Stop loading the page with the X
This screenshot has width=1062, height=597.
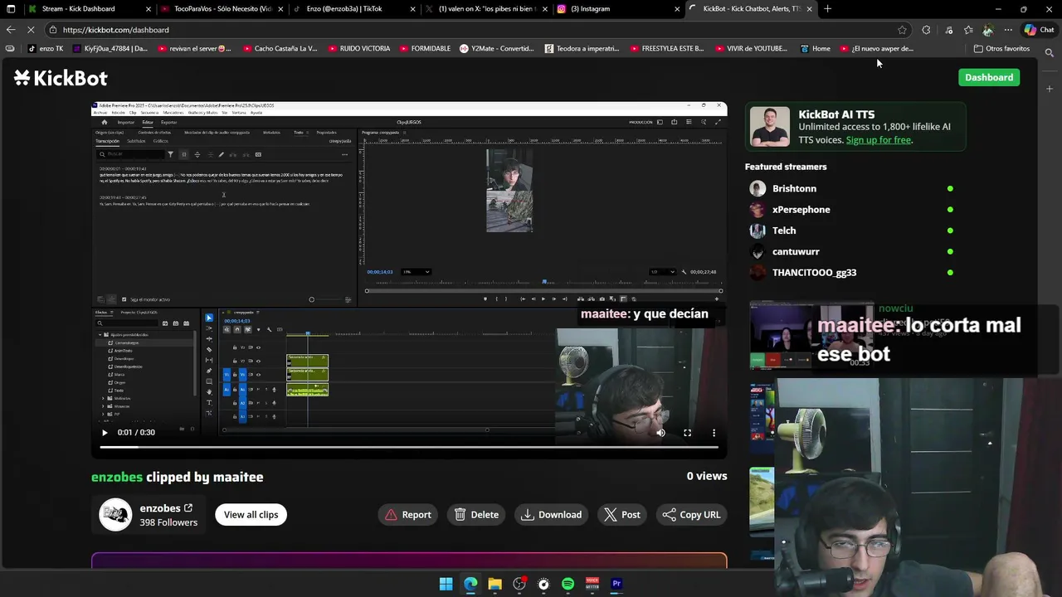click(31, 30)
